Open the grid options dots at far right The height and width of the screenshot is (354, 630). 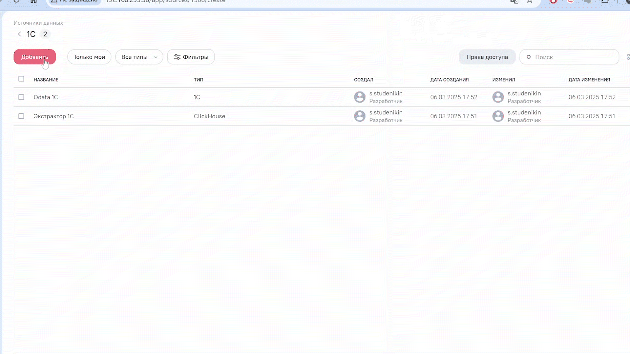click(628, 57)
